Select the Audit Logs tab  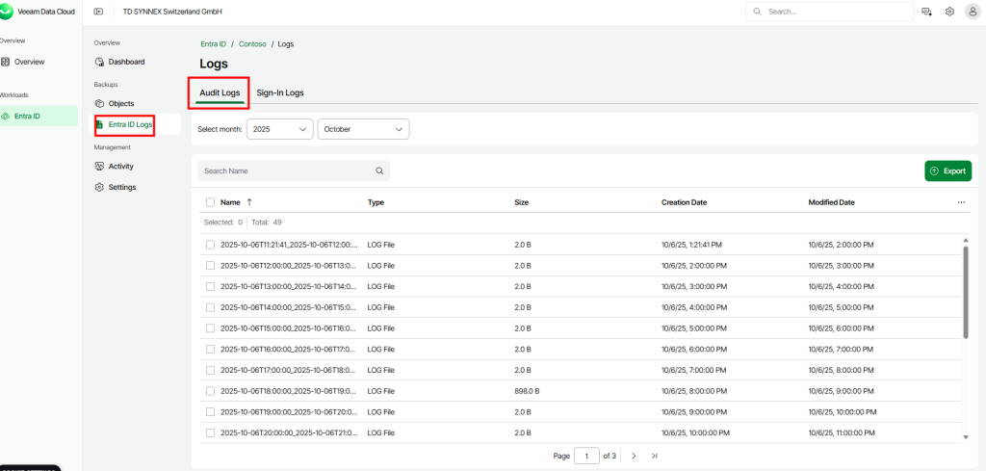pyautogui.click(x=220, y=92)
